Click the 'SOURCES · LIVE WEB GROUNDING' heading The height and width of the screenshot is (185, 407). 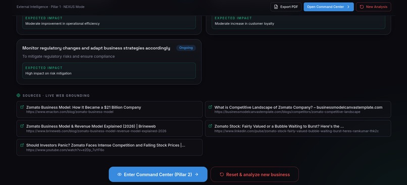tap(56, 96)
